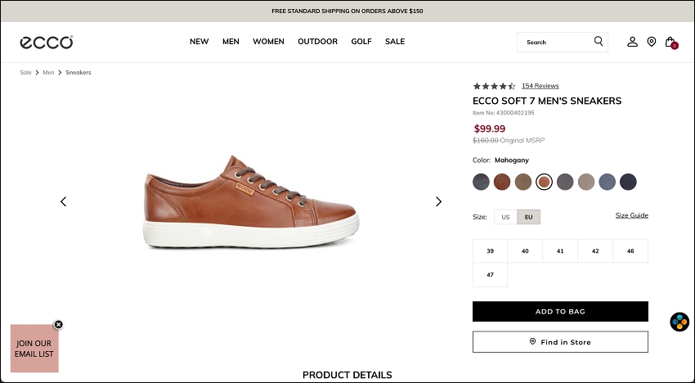695x383 pixels.
Task: Click the ECCO logo
Action: 47,43
